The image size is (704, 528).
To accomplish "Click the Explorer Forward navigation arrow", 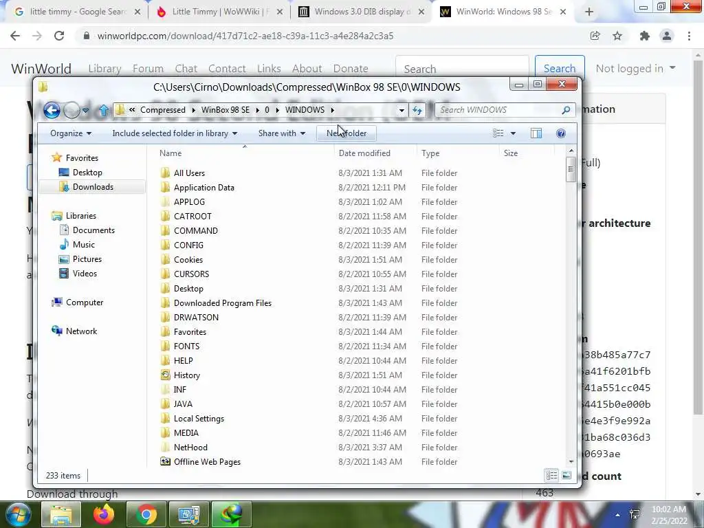I will 71,110.
